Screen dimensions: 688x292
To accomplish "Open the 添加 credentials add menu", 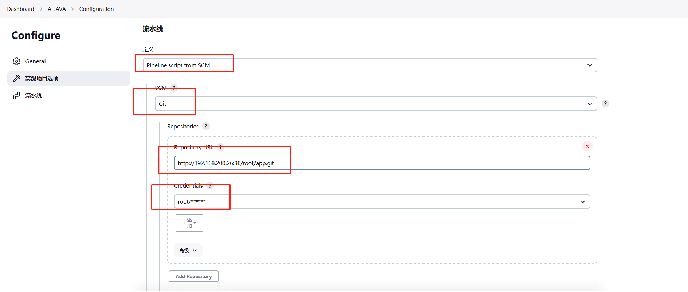I will [x=189, y=223].
